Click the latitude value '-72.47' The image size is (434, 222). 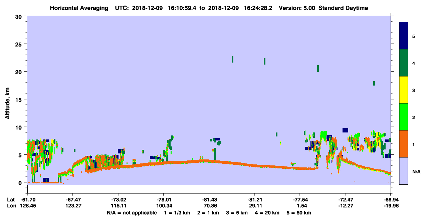click(x=345, y=200)
